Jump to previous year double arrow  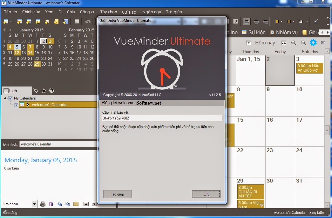5,30
